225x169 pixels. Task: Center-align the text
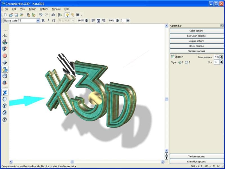98,21
